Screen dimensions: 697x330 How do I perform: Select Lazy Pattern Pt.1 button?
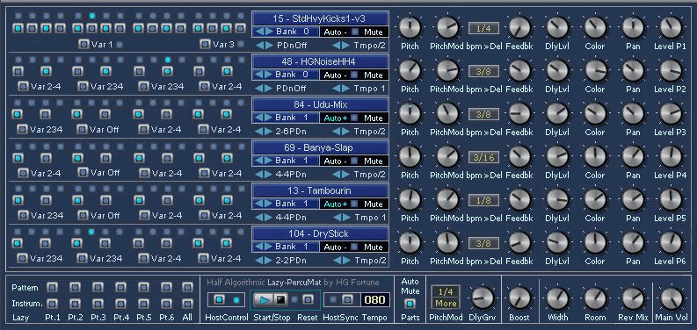click(53, 287)
